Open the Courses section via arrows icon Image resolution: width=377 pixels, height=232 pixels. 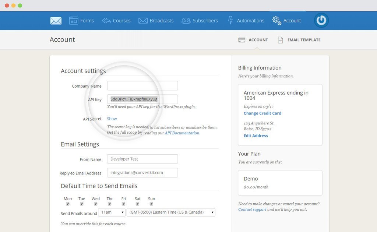pyautogui.click(x=107, y=20)
